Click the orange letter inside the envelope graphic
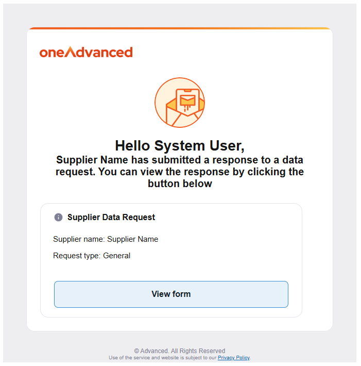 click(x=187, y=98)
